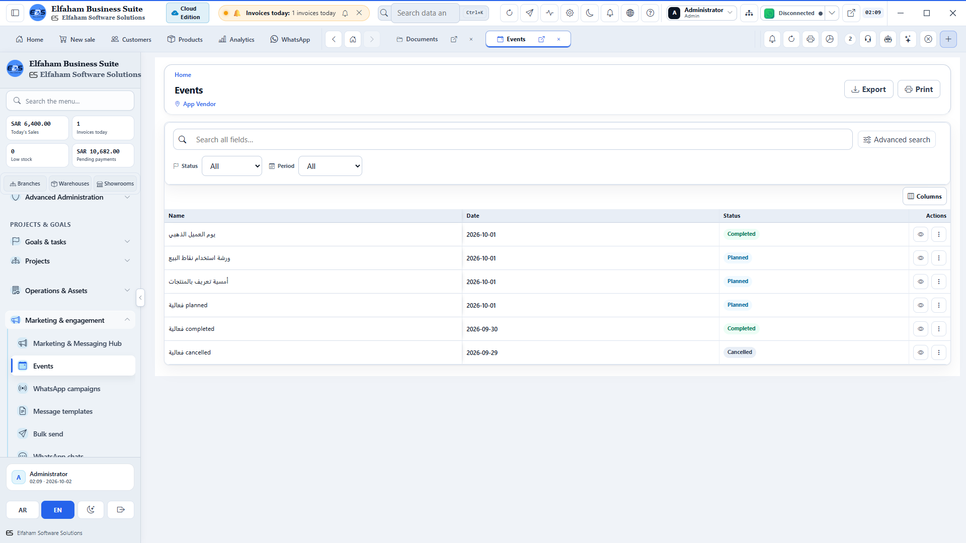Open the Status filter dropdown
The height and width of the screenshot is (543, 966).
[232, 166]
